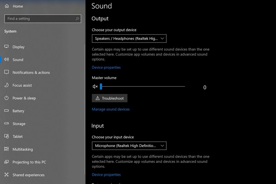Image resolution: width=276 pixels, height=184 pixels.
Task: Open the output device dropdown
Action: click(129, 39)
